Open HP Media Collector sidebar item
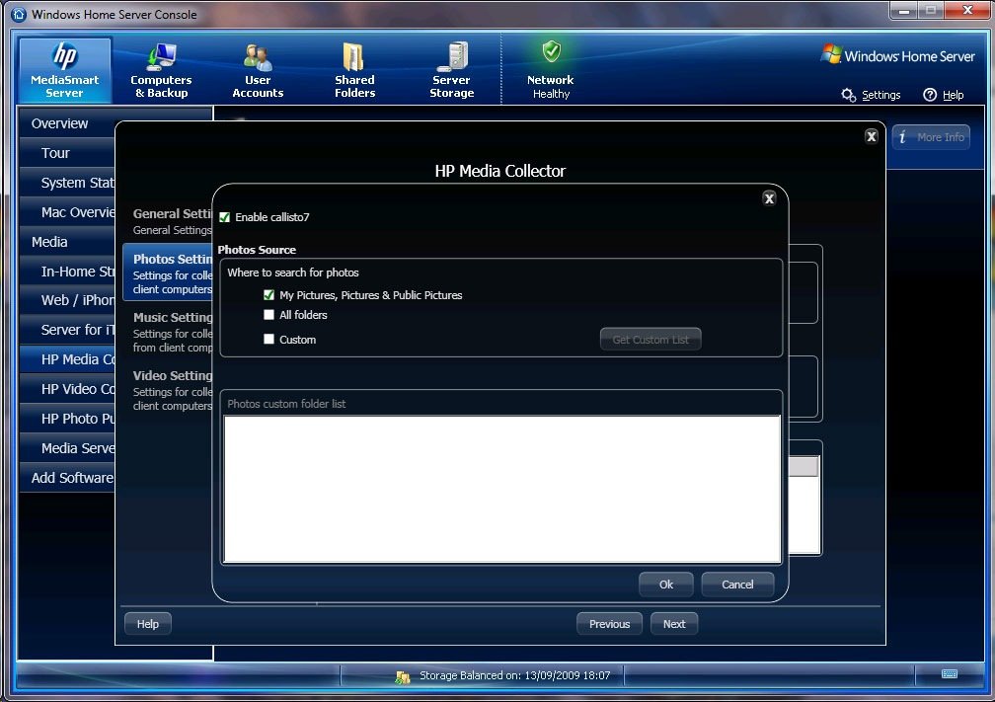Viewport: 995px width, 702px height. pos(67,359)
